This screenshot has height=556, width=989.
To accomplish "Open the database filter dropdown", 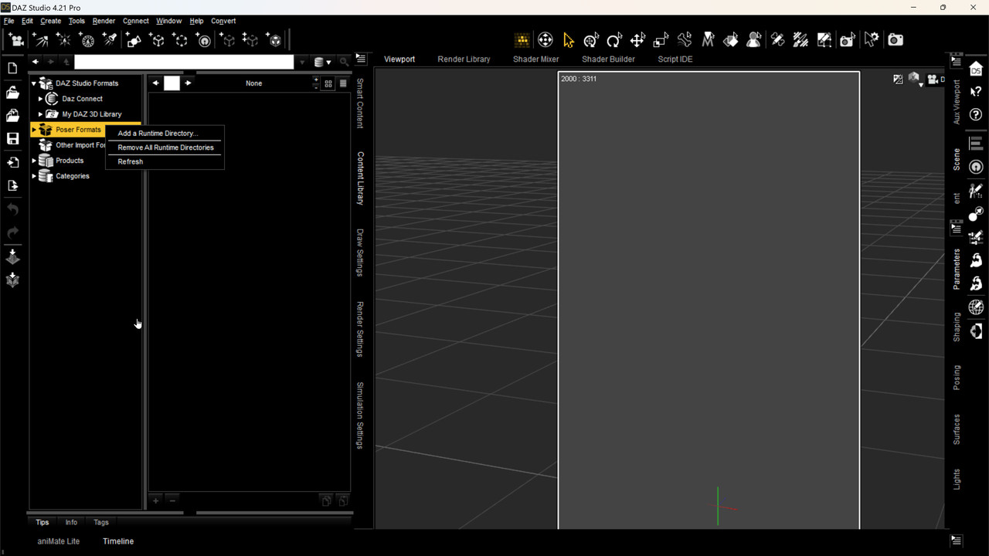I will (322, 62).
